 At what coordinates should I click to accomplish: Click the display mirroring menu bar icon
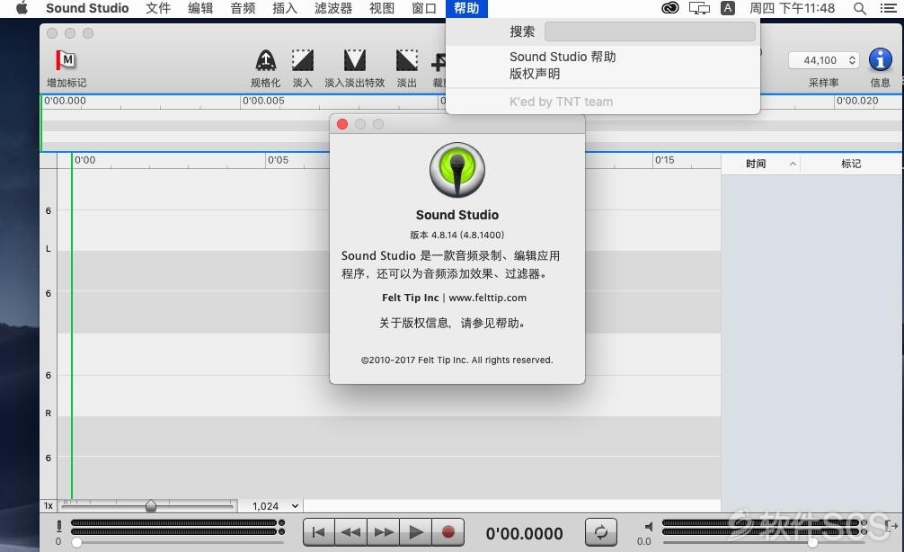click(699, 8)
